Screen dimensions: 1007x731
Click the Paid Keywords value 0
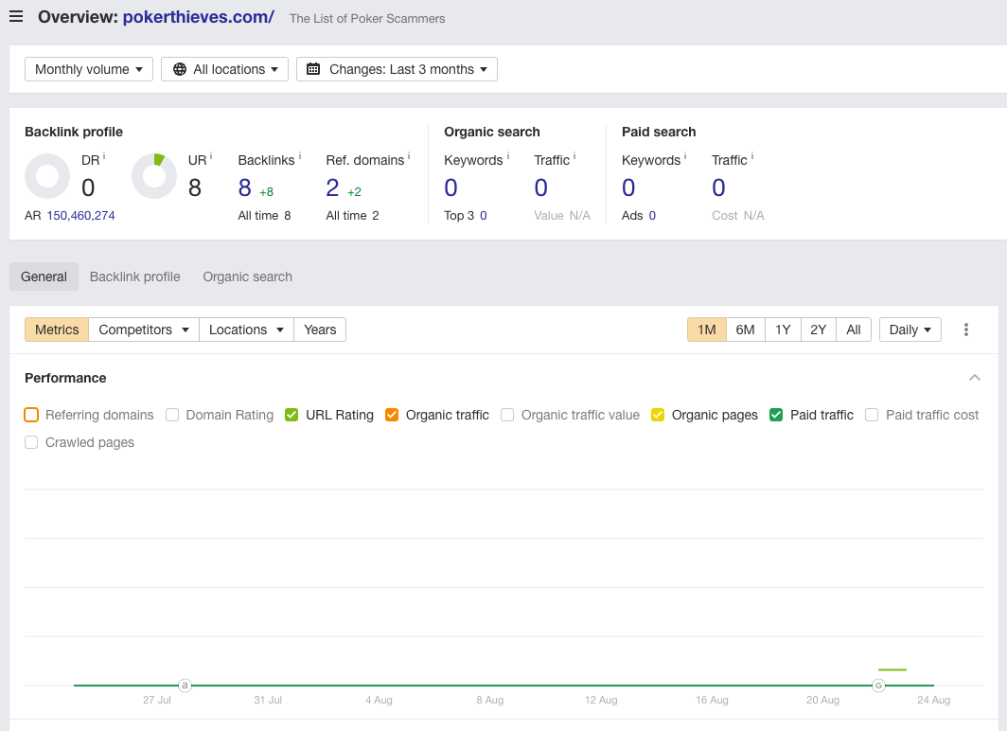click(628, 187)
